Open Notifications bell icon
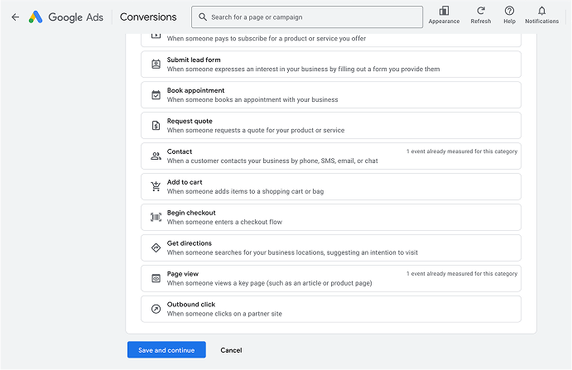The width and height of the screenshot is (572, 370). (541, 11)
